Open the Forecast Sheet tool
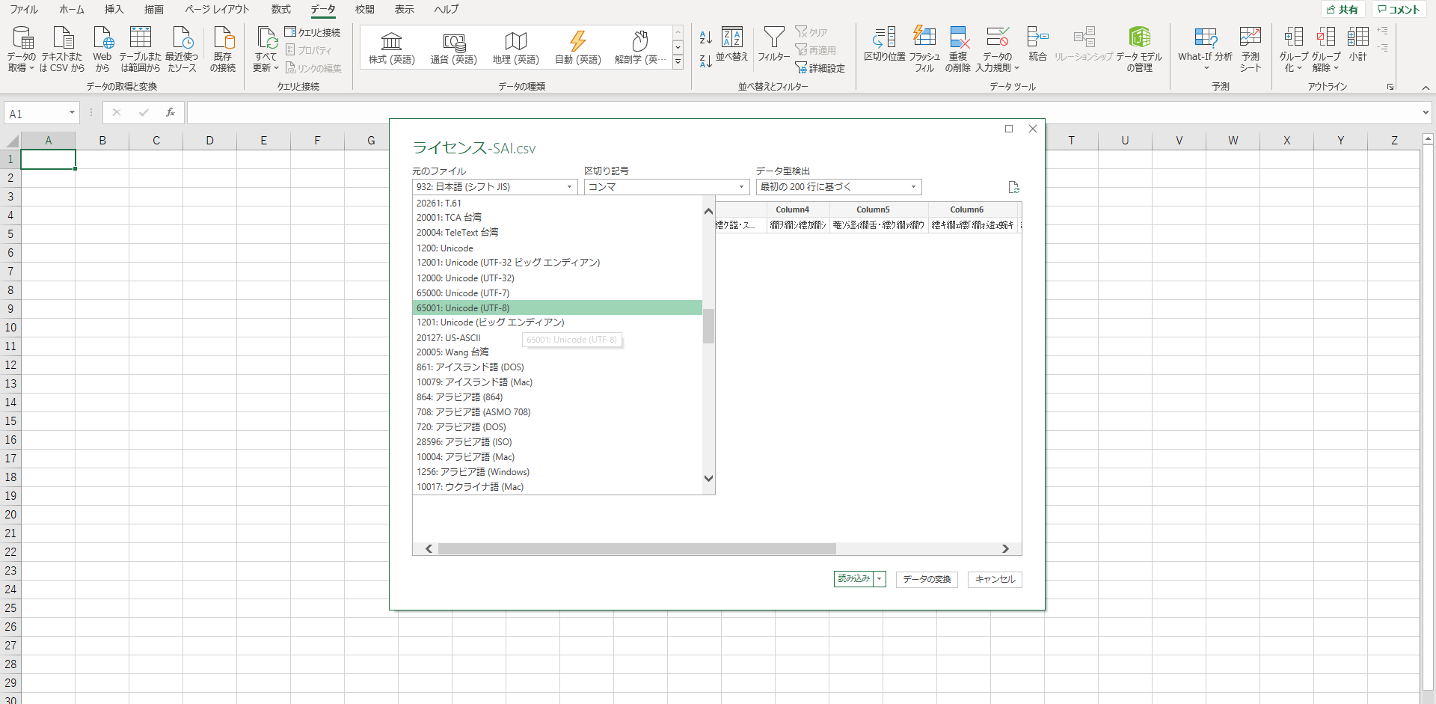This screenshot has width=1436, height=704. [1250, 38]
